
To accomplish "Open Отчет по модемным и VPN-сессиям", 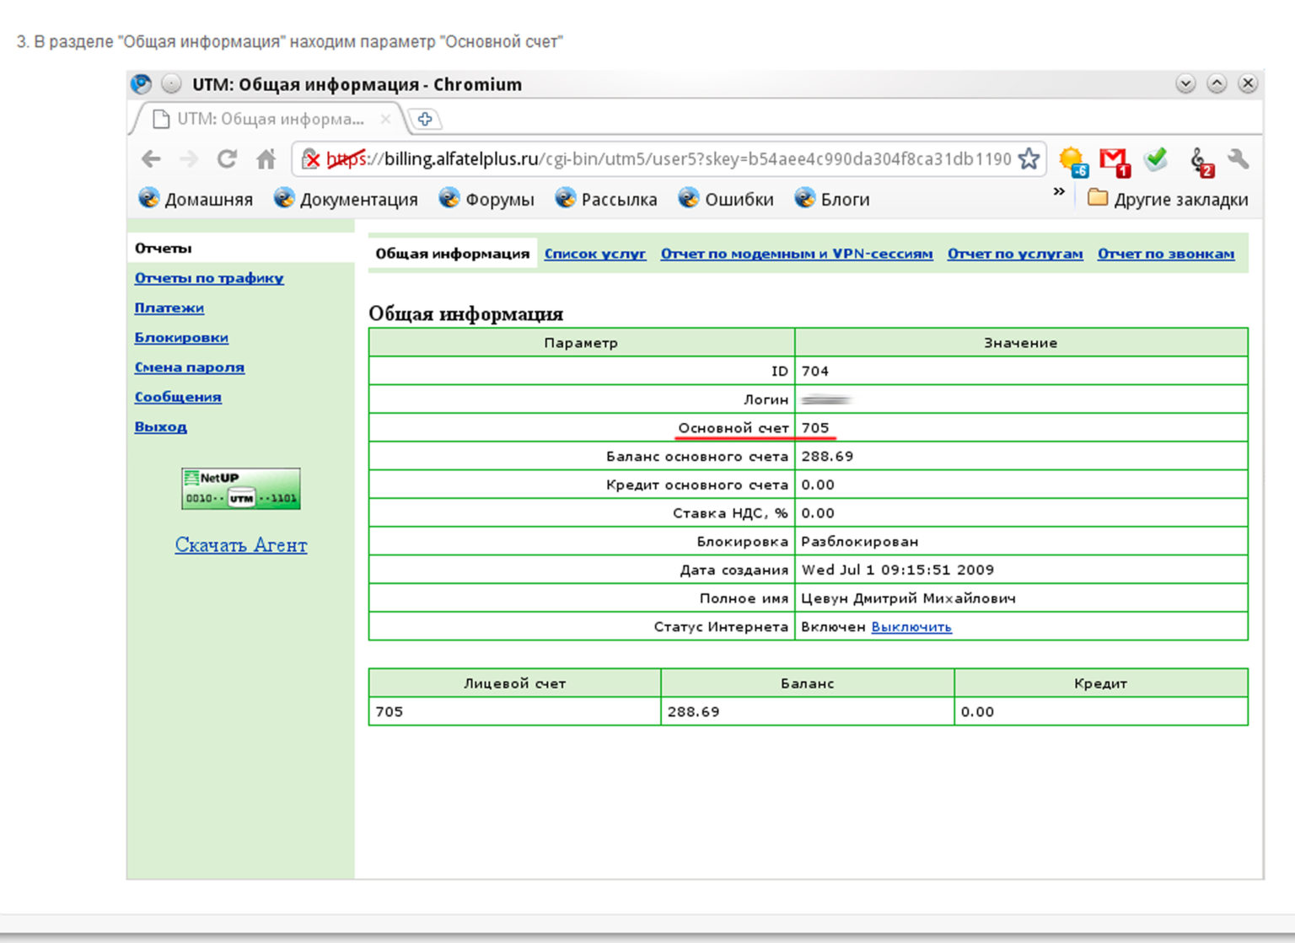I will click(x=797, y=254).
